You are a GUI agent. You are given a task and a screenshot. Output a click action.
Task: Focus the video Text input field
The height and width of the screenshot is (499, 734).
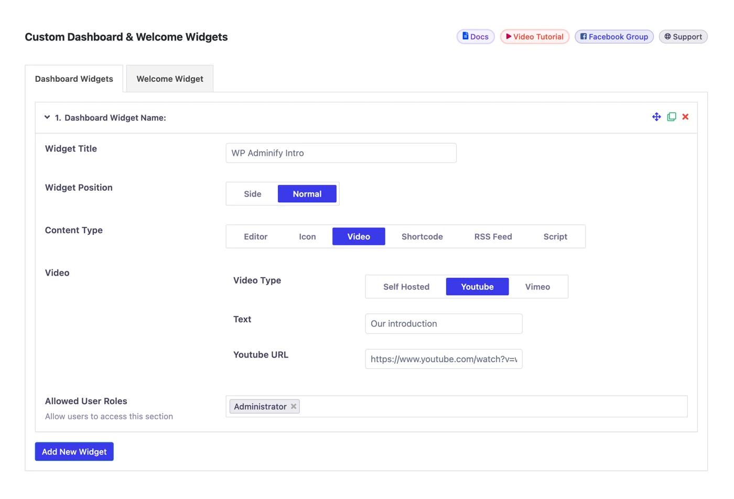coord(444,323)
